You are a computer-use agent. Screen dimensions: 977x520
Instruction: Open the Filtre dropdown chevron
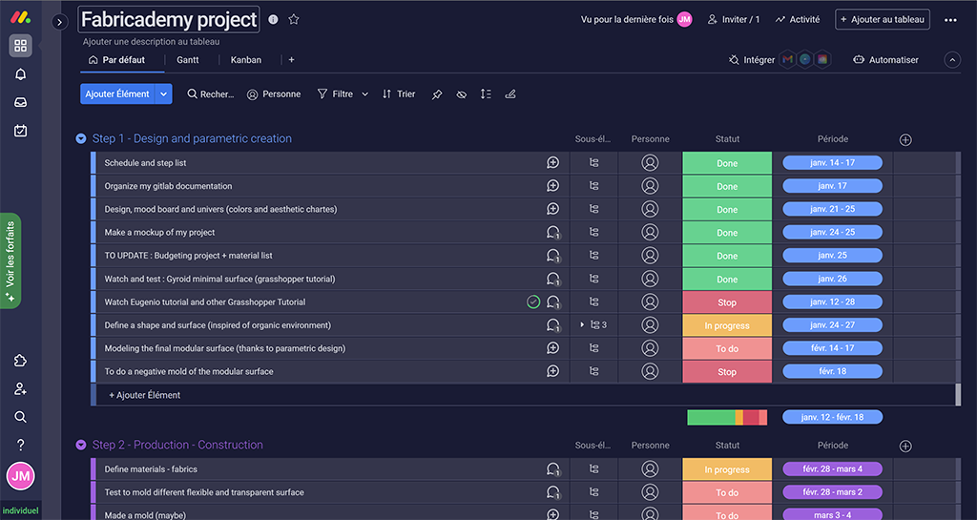[x=365, y=94]
